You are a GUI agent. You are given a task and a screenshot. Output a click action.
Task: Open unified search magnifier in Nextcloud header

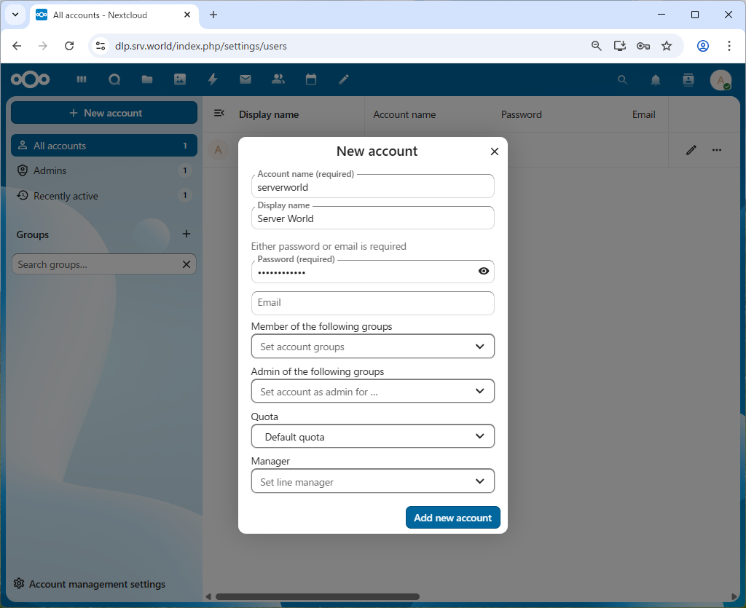[x=622, y=80]
